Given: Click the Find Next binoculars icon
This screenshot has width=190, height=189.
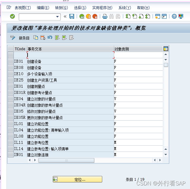Looking at the screenshot, I should [x=118, y=16].
